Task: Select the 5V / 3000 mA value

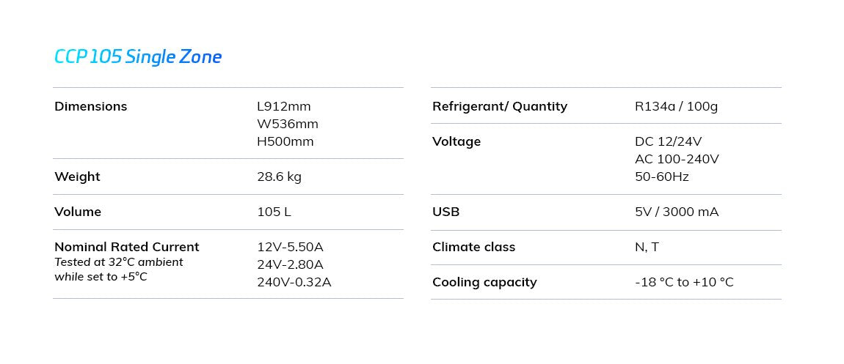Action: coord(677,212)
